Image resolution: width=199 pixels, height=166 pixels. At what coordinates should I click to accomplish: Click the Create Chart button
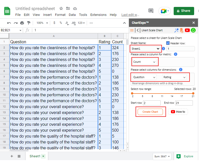click(x=150, y=112)
